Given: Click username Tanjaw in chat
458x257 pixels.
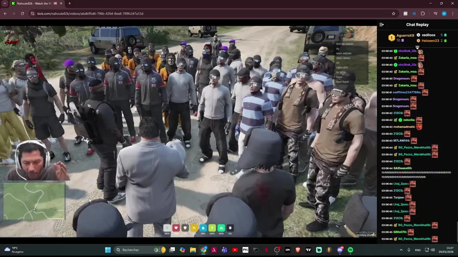Looking at the screenshot, I should pos(399,197).
